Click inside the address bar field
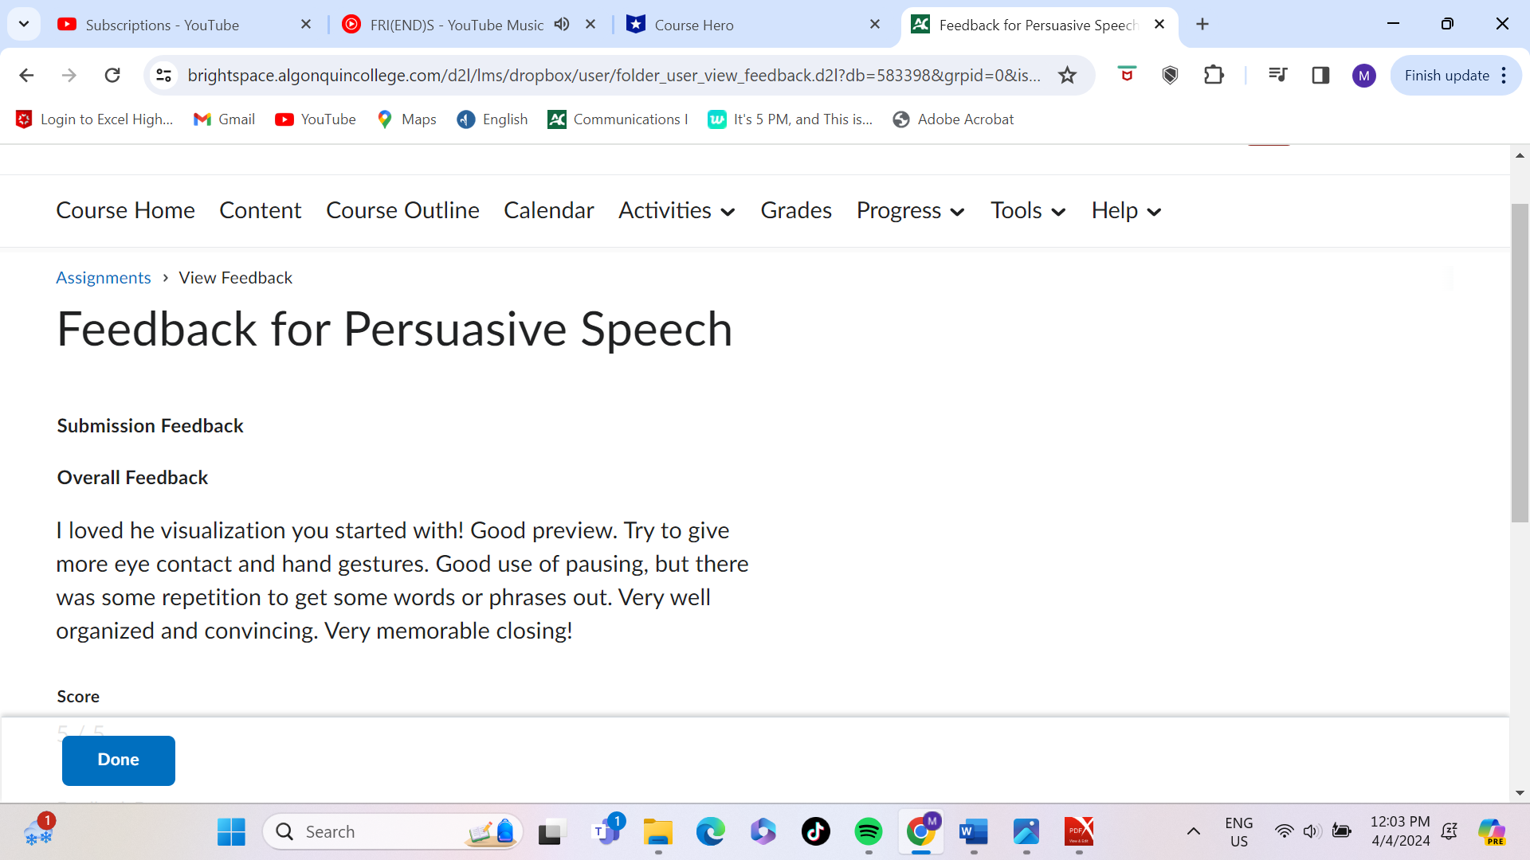Image resolution: width=1530 pixels, height=860 pixels. [558, 75]
